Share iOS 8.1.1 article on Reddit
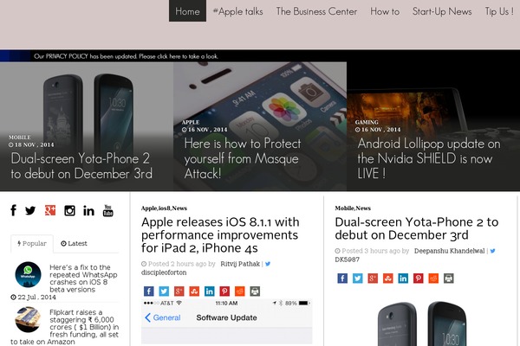 [240, 292]
